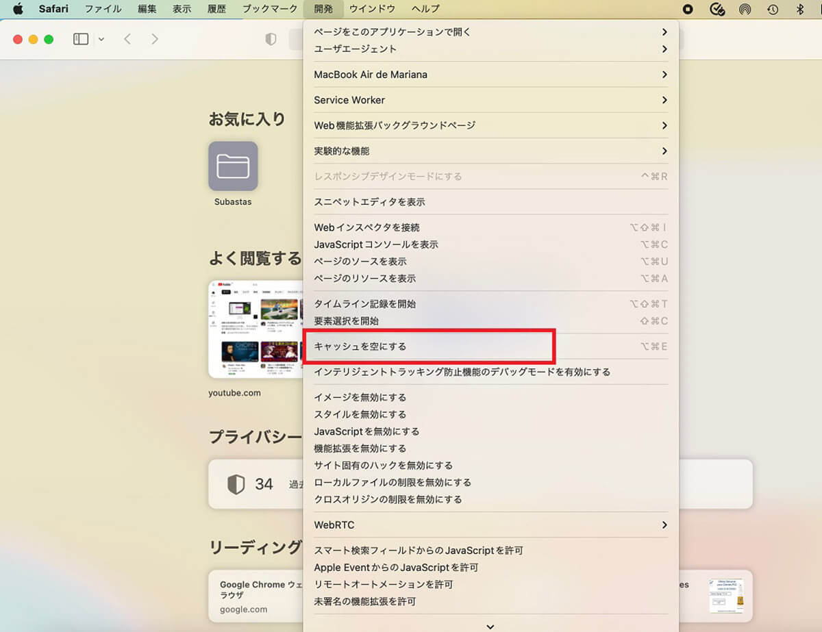
Task: Toggle クロスオリジンの制限を無効にする
Action: click(491, 499)
